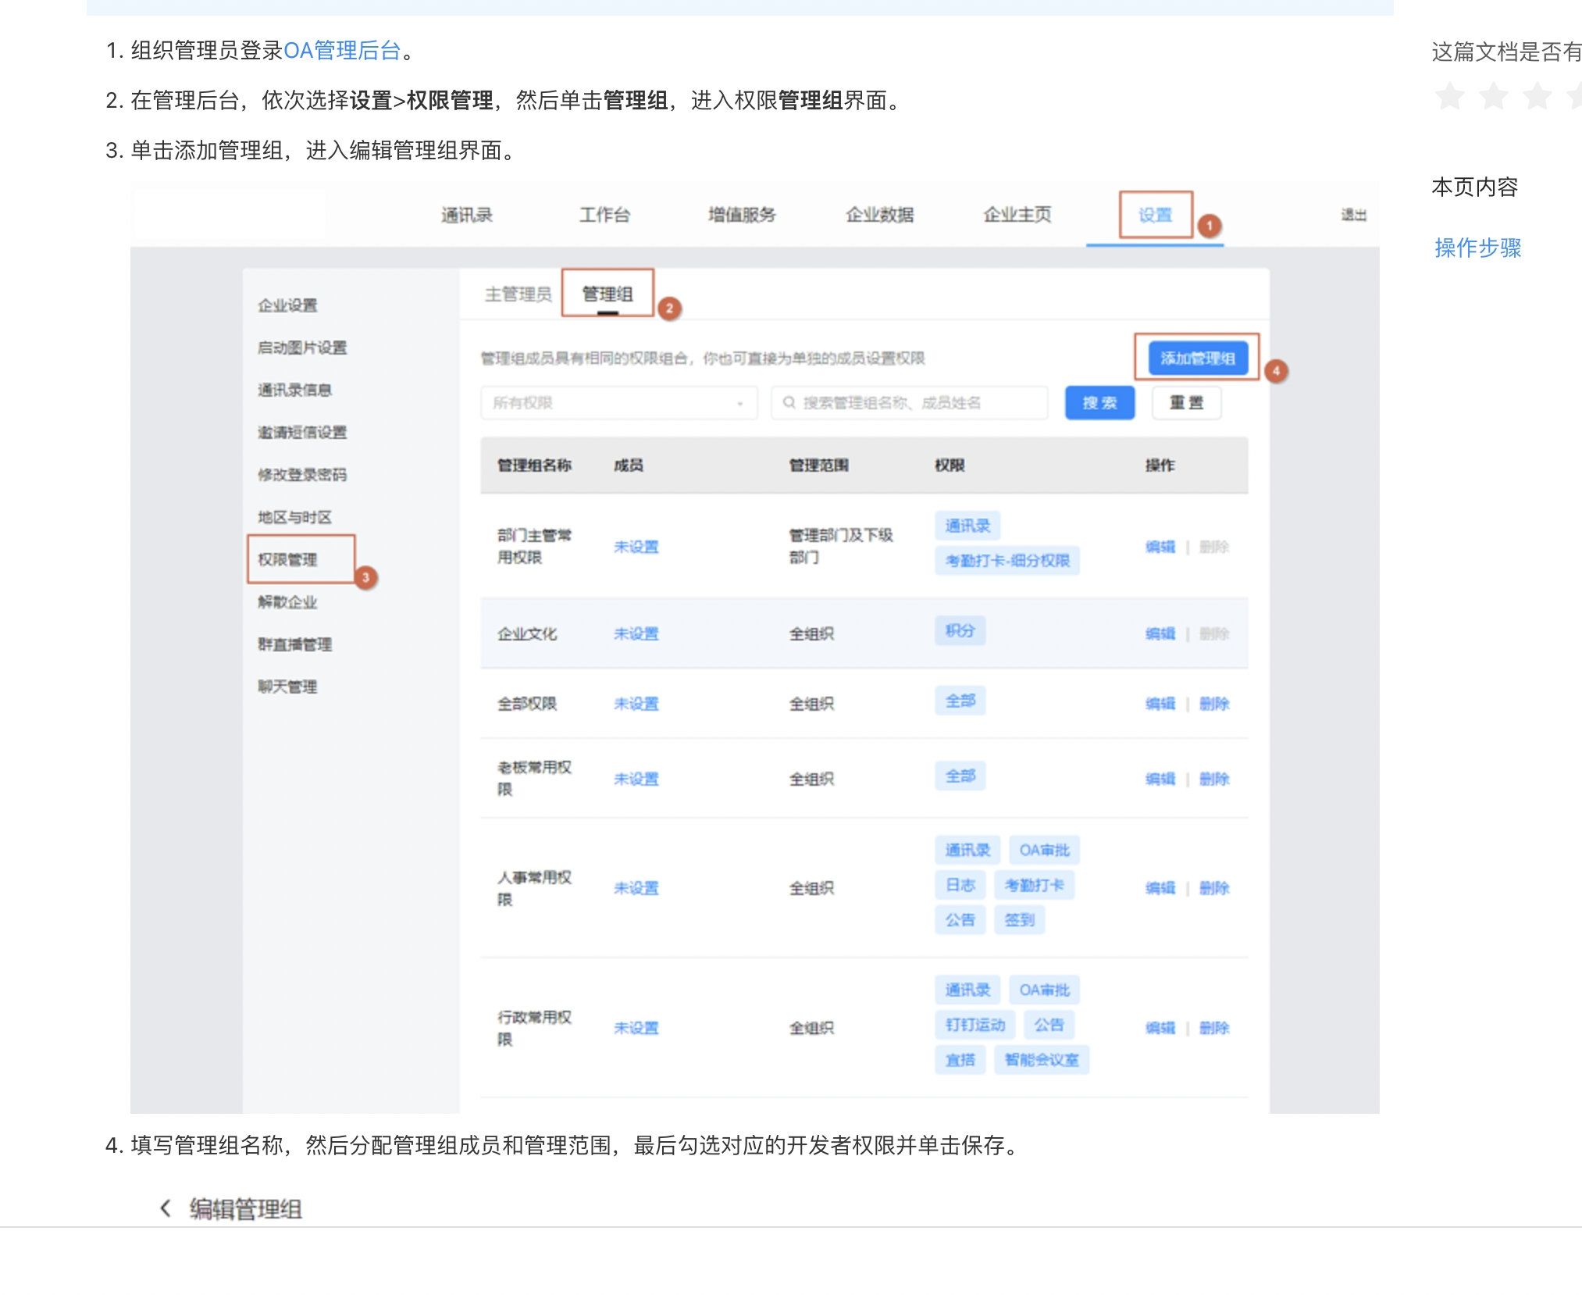
Task: Click the 退出 logout link
Action: [x=1353, y=215]
